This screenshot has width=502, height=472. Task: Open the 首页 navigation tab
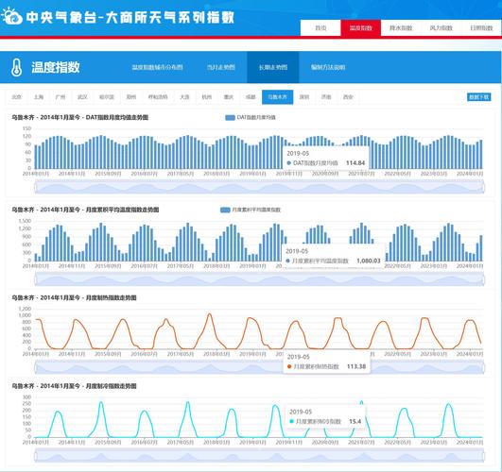pos(320,28)
